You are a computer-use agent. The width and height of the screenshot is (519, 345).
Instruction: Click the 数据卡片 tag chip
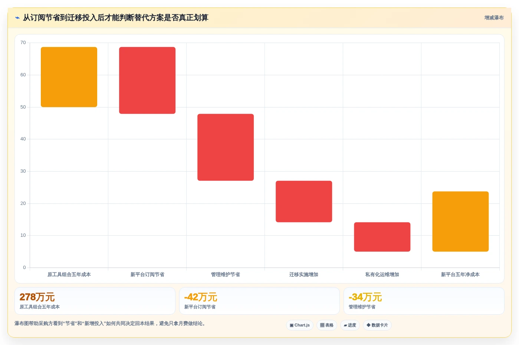point(377,325)
